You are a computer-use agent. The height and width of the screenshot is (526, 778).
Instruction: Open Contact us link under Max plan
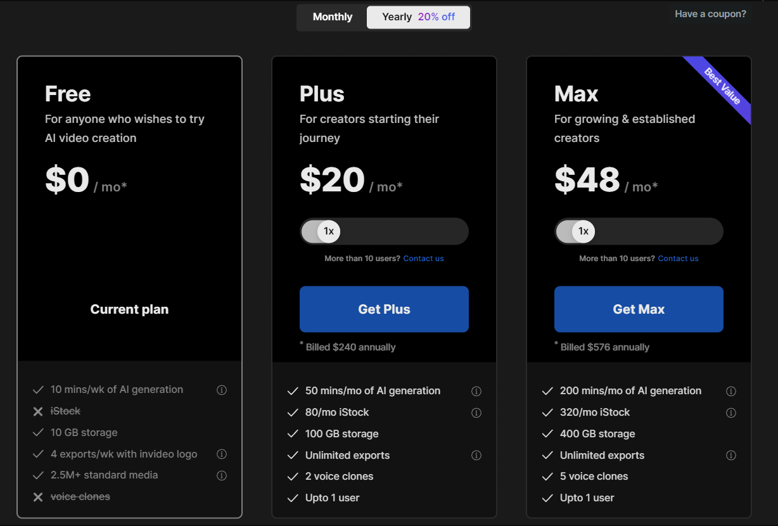pos(678,259)
